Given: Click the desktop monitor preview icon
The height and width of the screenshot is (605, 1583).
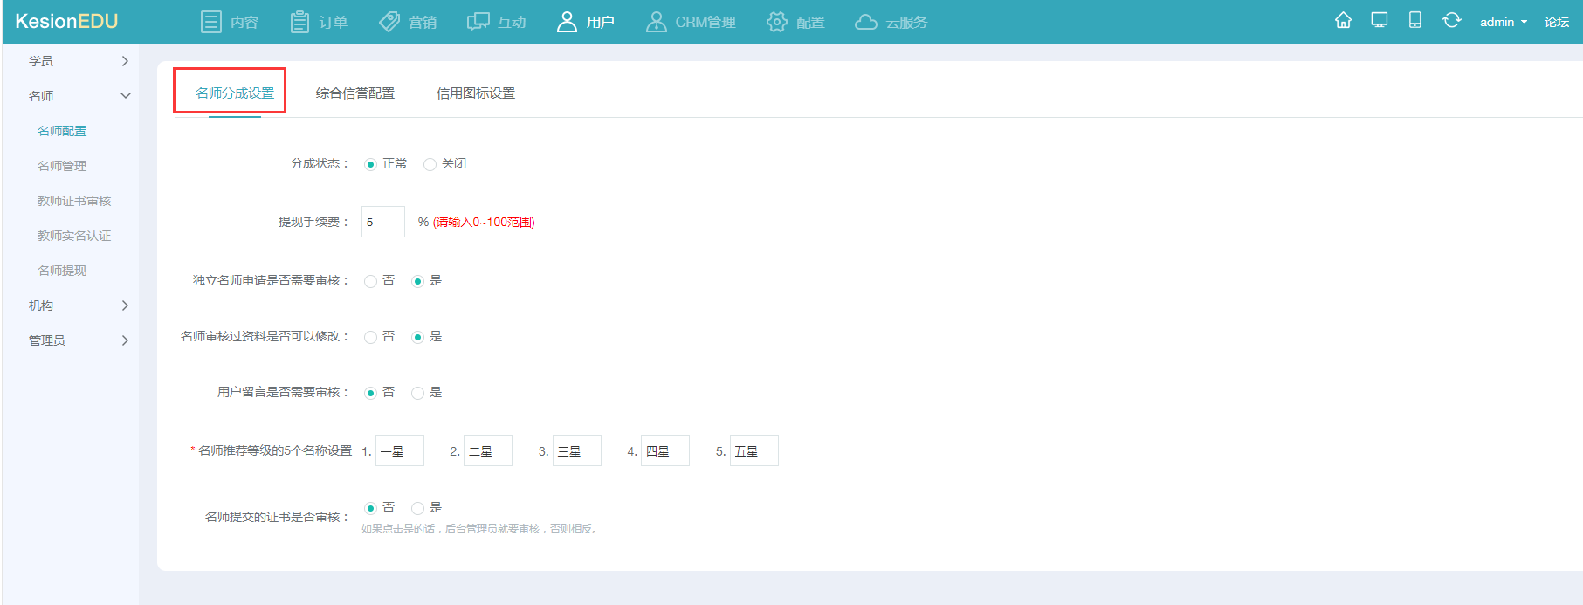Looking at the screenshot, I should [1380, 20].
